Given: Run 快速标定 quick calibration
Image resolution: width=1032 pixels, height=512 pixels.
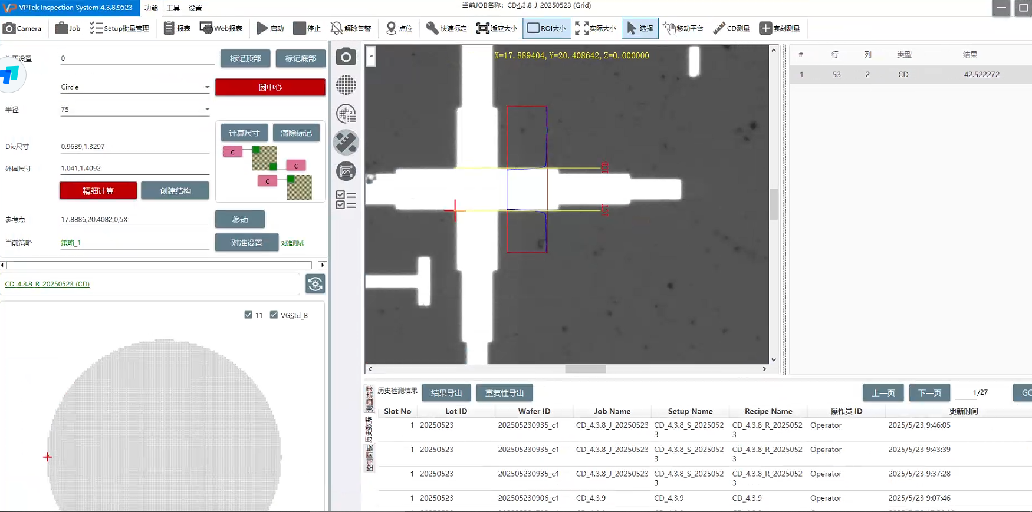Looking at the screenshot, I should 446,28.
